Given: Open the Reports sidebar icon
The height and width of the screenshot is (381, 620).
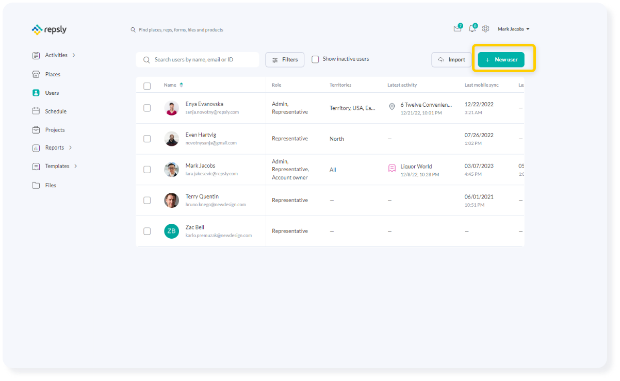Looking at the screenshot, I should (x=36, y=147).
